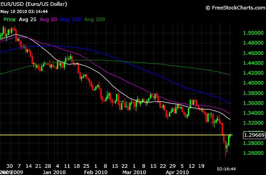Click the 19 date label on time axis
The image size is (266, 175).
click(201, 166)
